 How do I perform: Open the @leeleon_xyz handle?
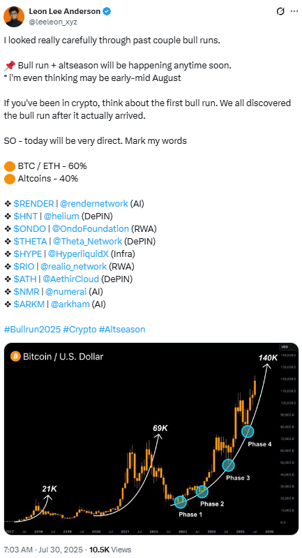[53, 22]
